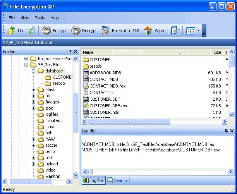Collapse the database tree node

pyautogui.click(x=33, y=71)
